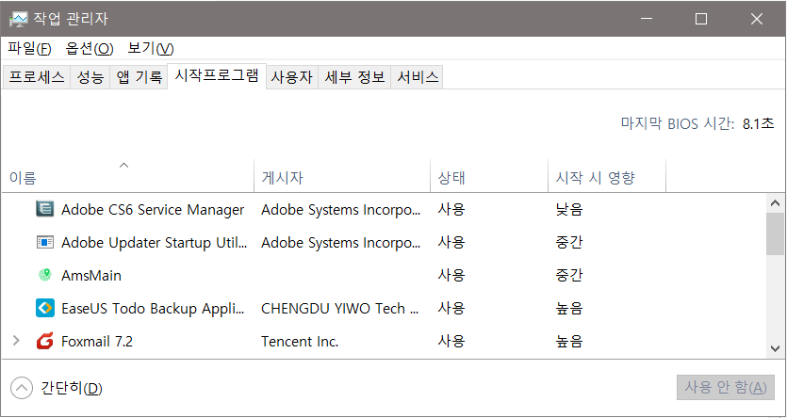
Task: Switch to the 앱 기록 tab
Action: pos(139,77)
